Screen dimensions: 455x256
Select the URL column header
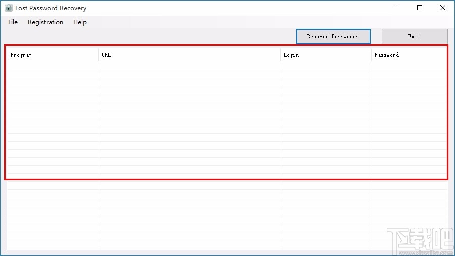click(190, 55)
